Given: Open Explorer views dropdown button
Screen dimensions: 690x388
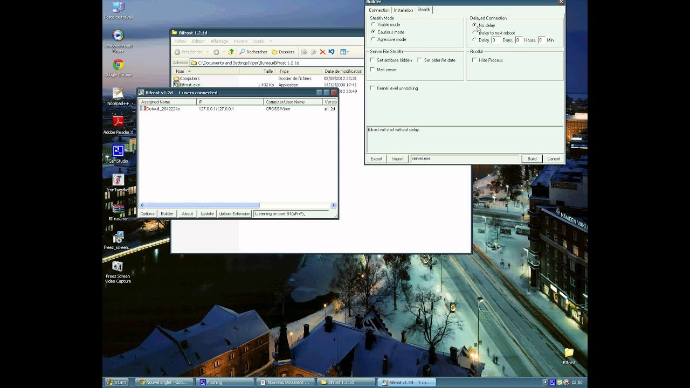Looking at the screenshot, I should coord(344,52).
